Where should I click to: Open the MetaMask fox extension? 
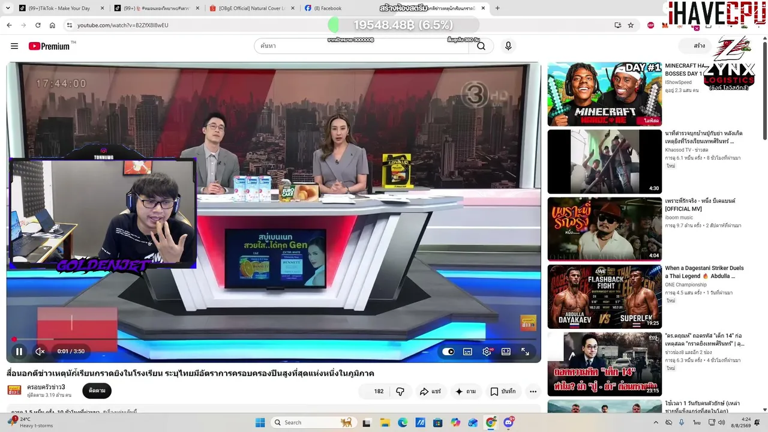click(x=665, y=25)
